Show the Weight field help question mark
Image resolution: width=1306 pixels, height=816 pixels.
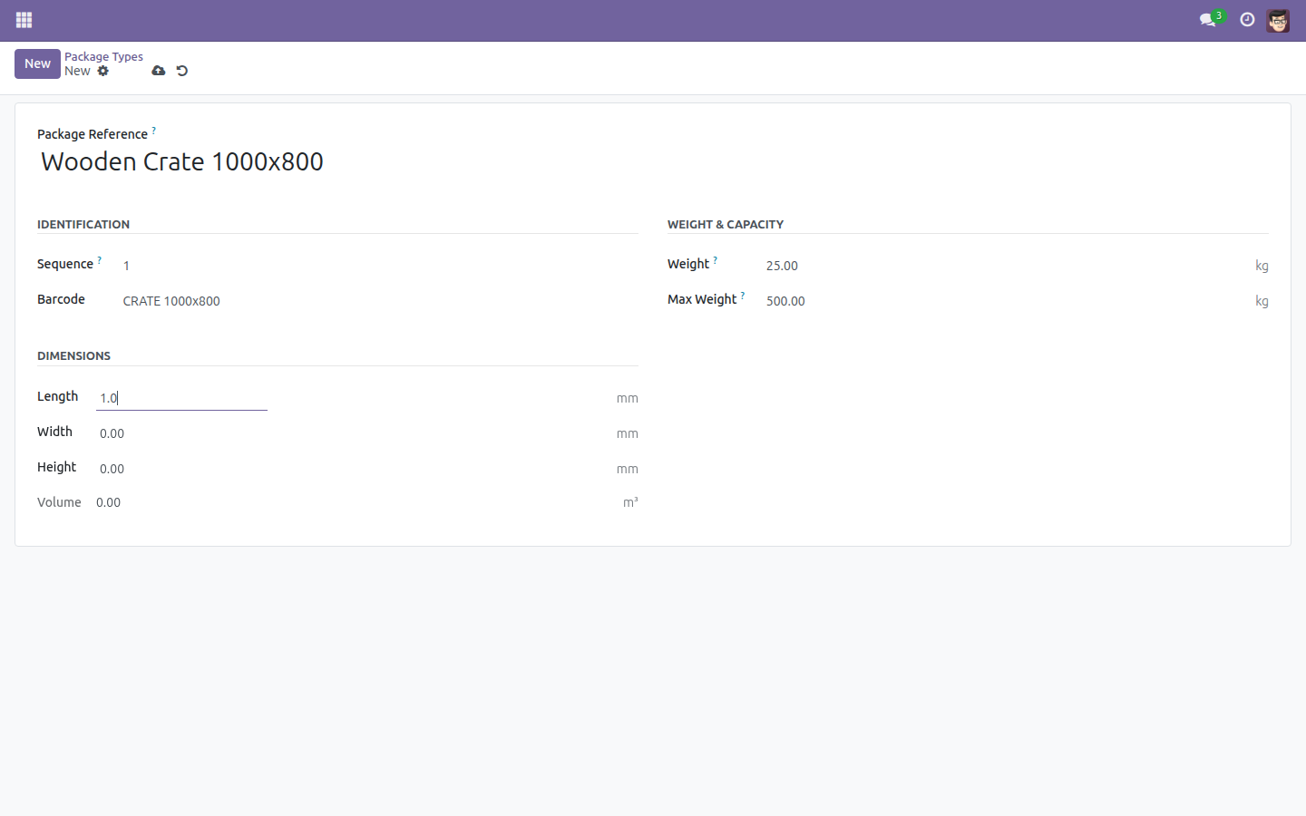[716, 260]
